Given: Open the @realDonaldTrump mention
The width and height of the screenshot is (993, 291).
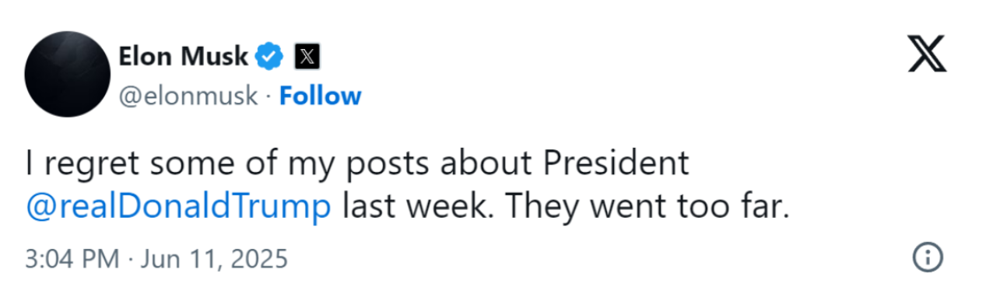Looking at the screenshot, I should click(x=178, y=209).
